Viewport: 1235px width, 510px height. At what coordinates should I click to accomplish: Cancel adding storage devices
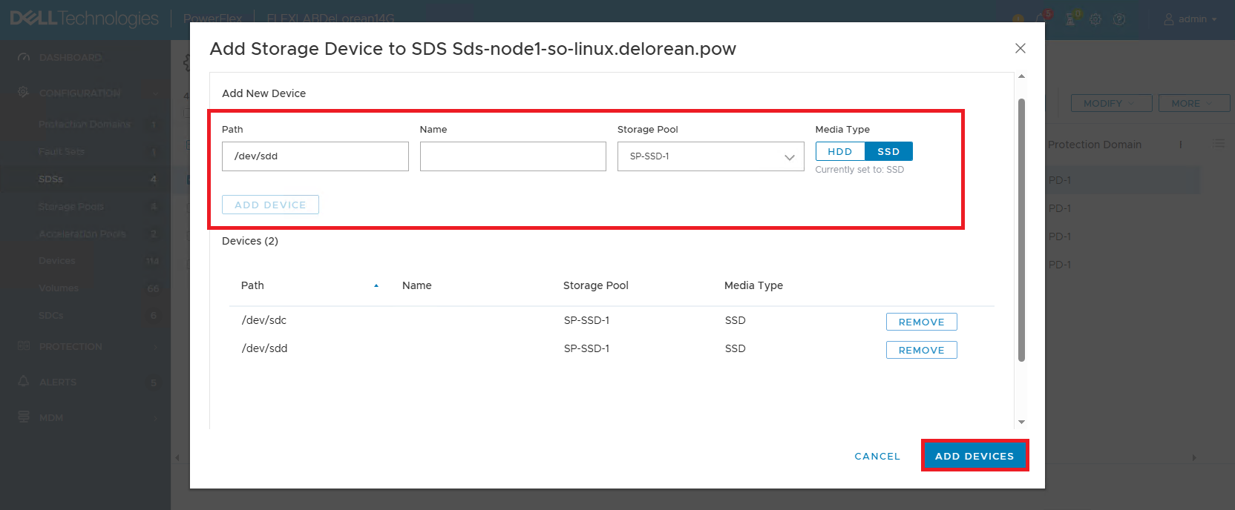point(877,456)
